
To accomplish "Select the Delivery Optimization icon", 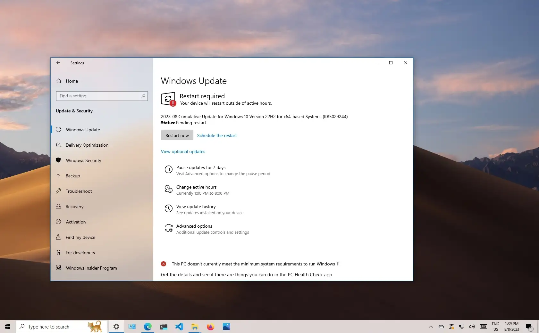I will pyautogui.click(x=58, y=145).
